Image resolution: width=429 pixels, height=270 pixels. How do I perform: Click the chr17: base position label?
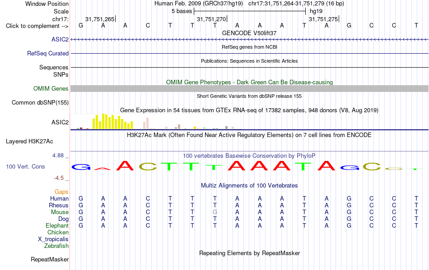point(61,19)
